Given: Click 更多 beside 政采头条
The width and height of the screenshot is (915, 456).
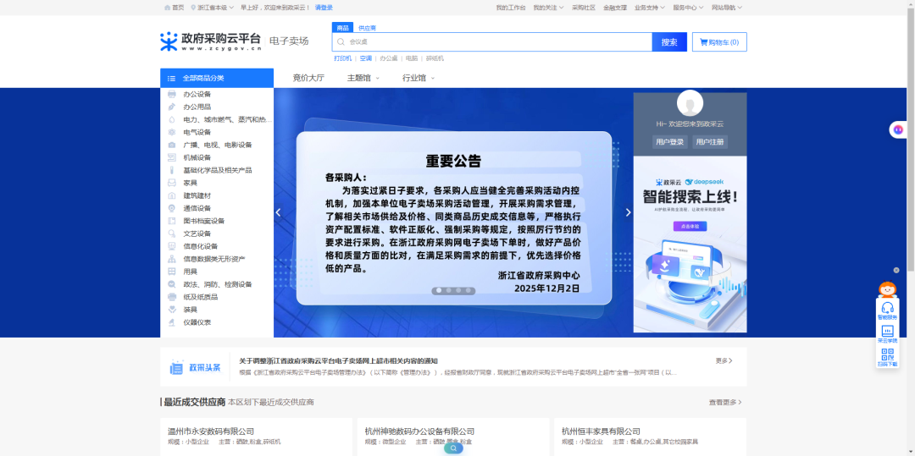Looking at the screenshot, I should click(x=724, y=361).
